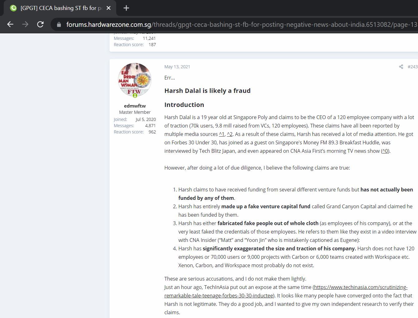Click edmwftw's message count 4,871
Viewport: 418px width, 318px height.
pos(150,126)
